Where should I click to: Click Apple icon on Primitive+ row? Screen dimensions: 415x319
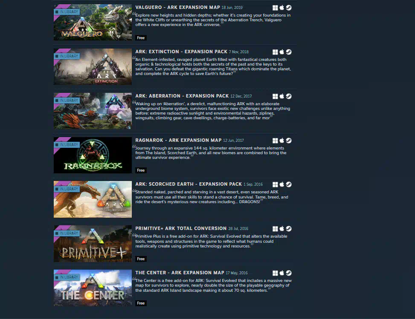pyautogui.click(x=282, y=229)
